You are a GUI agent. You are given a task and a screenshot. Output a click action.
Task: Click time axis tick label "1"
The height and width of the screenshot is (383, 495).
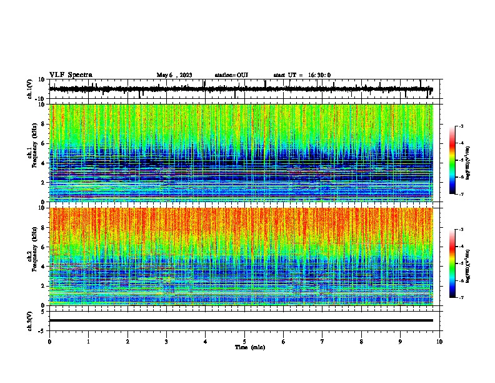(88, 342)
